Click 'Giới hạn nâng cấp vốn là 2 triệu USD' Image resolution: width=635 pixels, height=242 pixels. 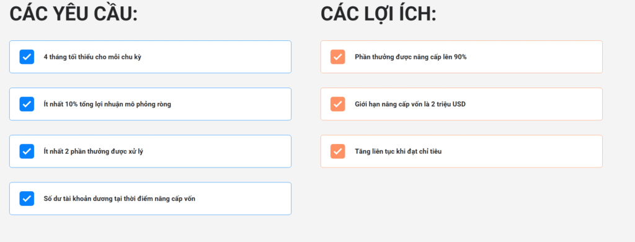[x=411, y=104]
